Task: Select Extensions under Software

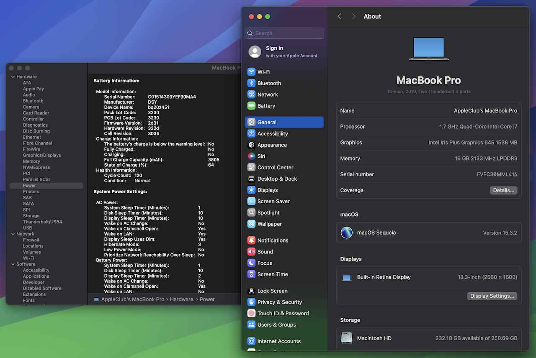Action: (x=34, y=294)
